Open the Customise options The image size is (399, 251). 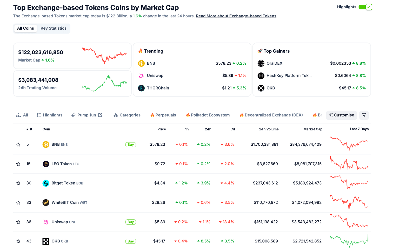(341, 115)
